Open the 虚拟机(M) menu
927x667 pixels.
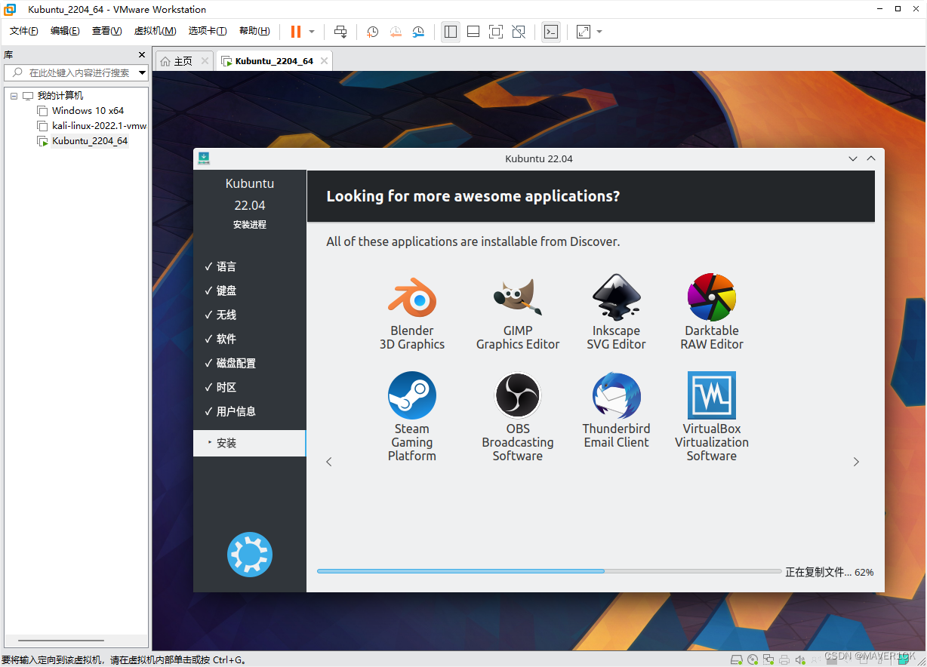[x=155, y=31]
